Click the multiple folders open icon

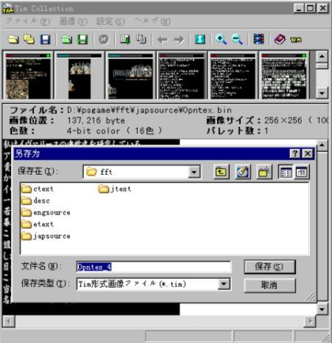coord(29,39)
